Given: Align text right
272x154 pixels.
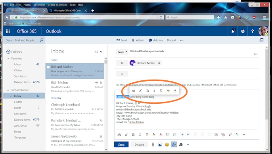Looking at the screenshot, I should coord(209,135).
